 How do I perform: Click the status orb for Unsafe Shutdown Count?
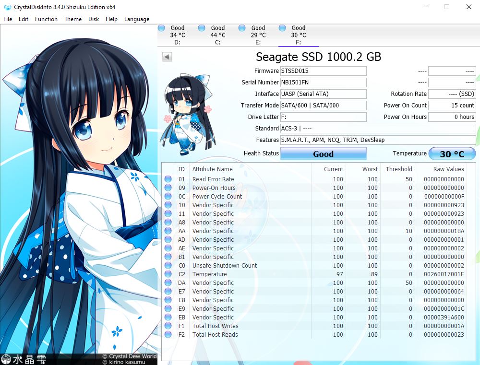point(168,265)
